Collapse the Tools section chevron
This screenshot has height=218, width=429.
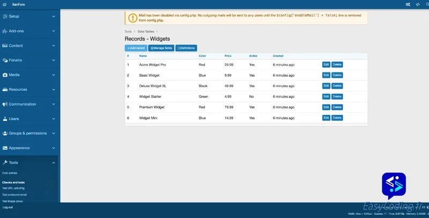(x=54, y=162)
